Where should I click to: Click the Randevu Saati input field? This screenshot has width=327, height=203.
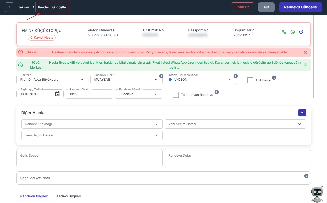click(89, 94)
